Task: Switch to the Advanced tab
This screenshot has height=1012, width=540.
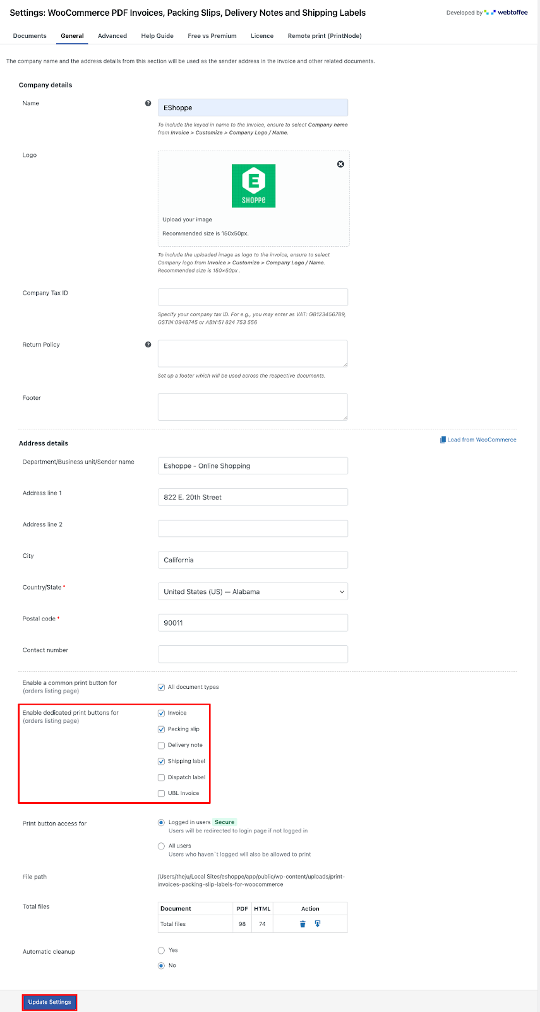Action: click(112, 36)
